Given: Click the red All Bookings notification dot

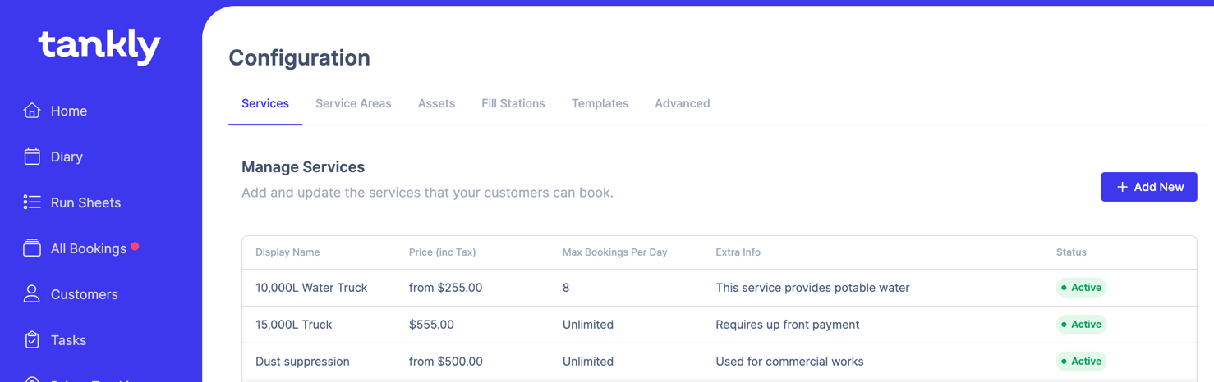Looking at the screenshot, I should tap(135, 246).
